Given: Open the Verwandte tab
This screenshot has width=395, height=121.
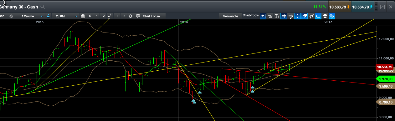Looking at the screenshot, I should tap(230, 16).
